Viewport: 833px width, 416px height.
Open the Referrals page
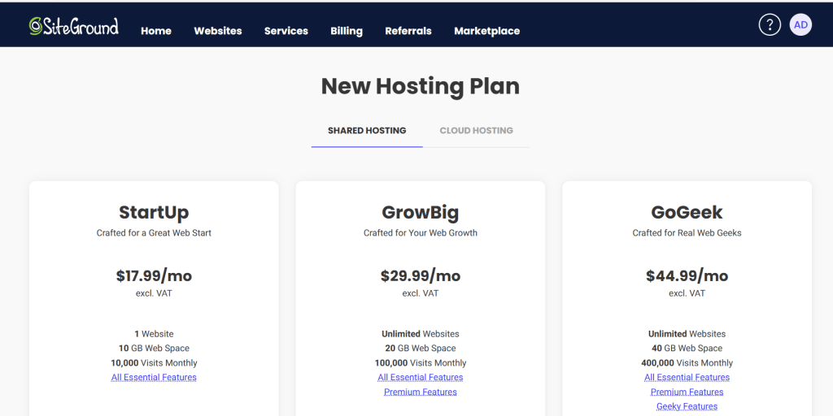[x=408, y=31]
